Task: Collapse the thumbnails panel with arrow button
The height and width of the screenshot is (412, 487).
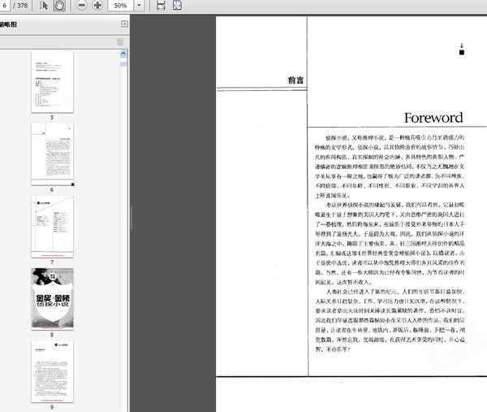Action: point(124,24)
